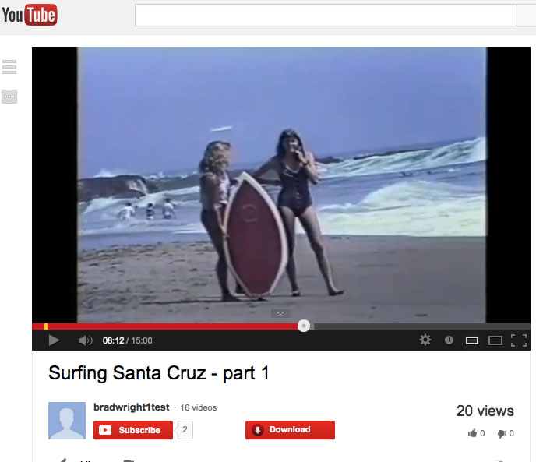Click the play button in player
Screen dimensions: 536x462
point(54,340)
